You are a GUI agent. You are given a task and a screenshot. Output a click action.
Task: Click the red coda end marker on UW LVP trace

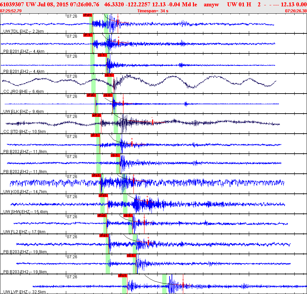[x=183, y=284]
